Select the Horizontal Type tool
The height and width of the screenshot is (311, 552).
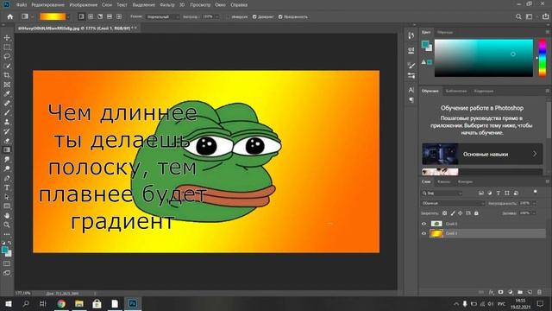coord(7,187)
